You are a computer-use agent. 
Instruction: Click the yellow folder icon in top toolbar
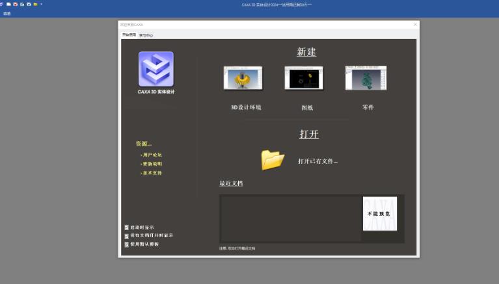tap(35, 4)
